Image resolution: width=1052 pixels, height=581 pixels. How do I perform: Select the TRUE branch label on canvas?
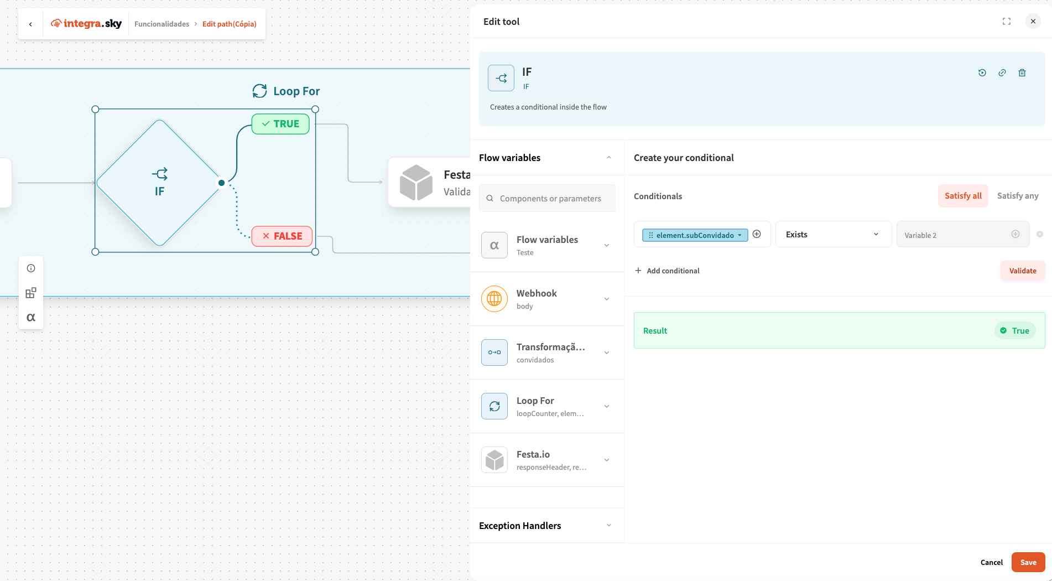coord(280,124)
